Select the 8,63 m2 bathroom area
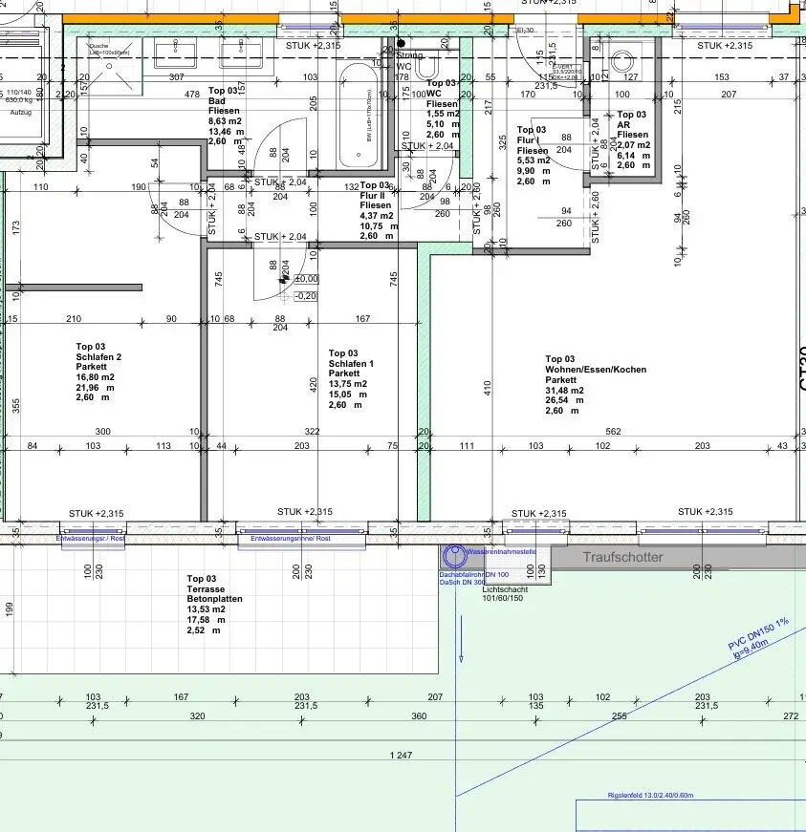The width and height of the screenshot is (806, 832). point(225,121)
